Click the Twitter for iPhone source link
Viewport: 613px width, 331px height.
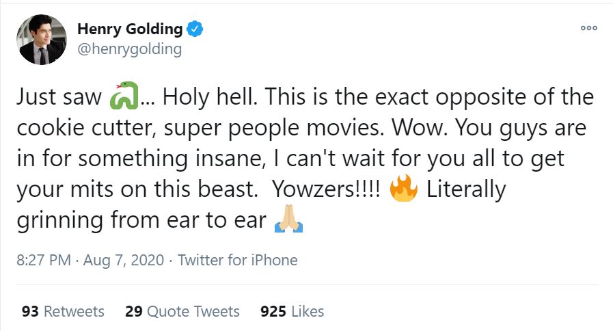coord(238,260)
